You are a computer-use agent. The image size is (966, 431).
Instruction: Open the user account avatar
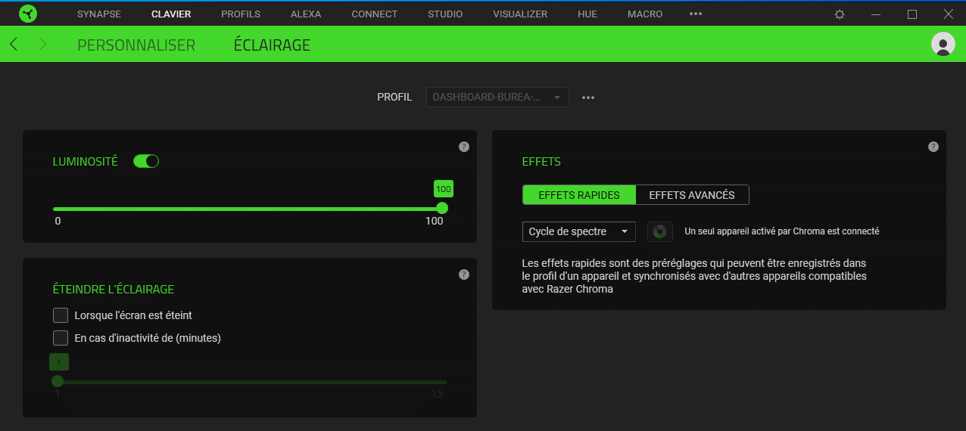point(943,44)
